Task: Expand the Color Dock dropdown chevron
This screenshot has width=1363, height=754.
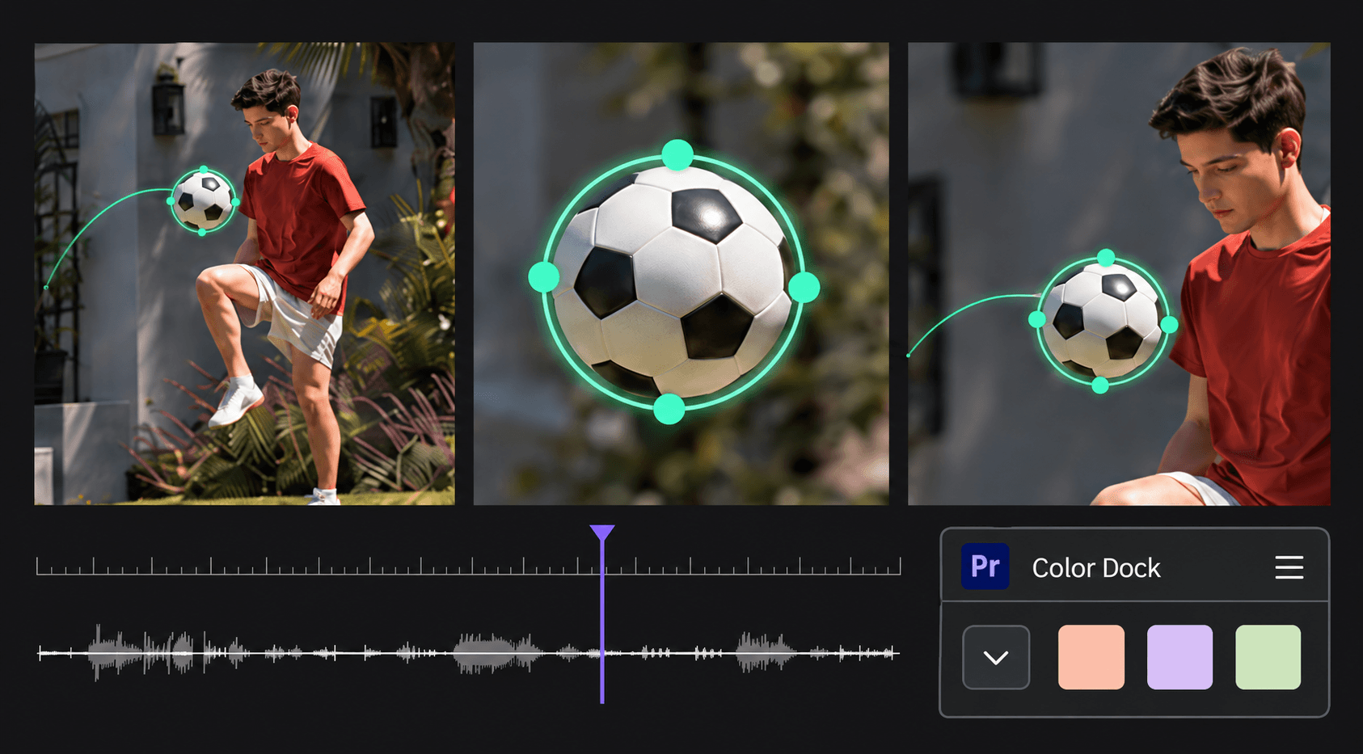Action: 996,657
